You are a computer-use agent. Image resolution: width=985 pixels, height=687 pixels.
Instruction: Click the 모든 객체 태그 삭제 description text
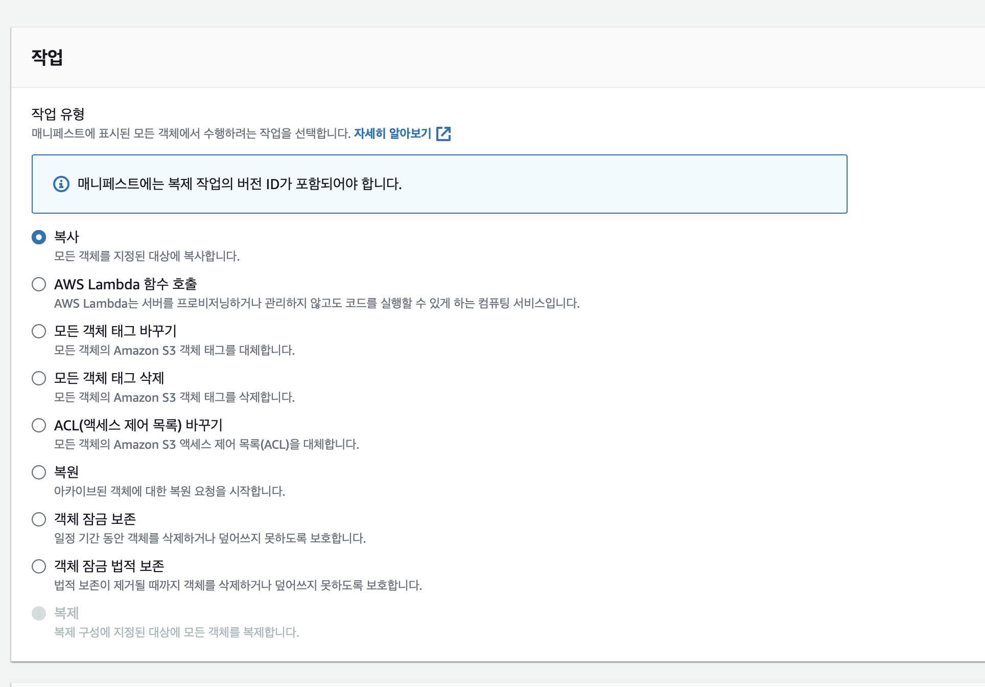click(x=174, y=398)
